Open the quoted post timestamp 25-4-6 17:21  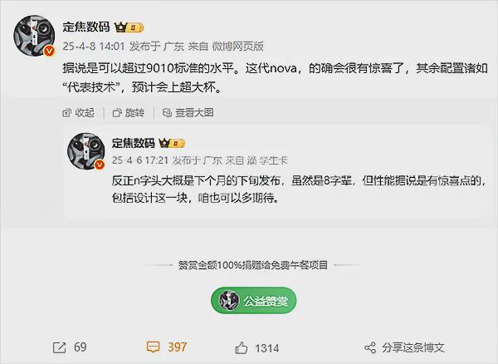click(140, 160)
